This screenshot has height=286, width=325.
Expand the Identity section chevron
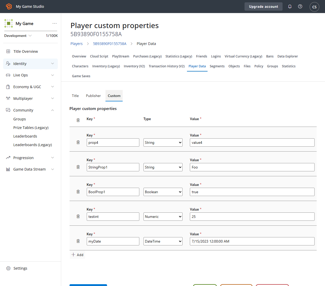click(53, 64)
